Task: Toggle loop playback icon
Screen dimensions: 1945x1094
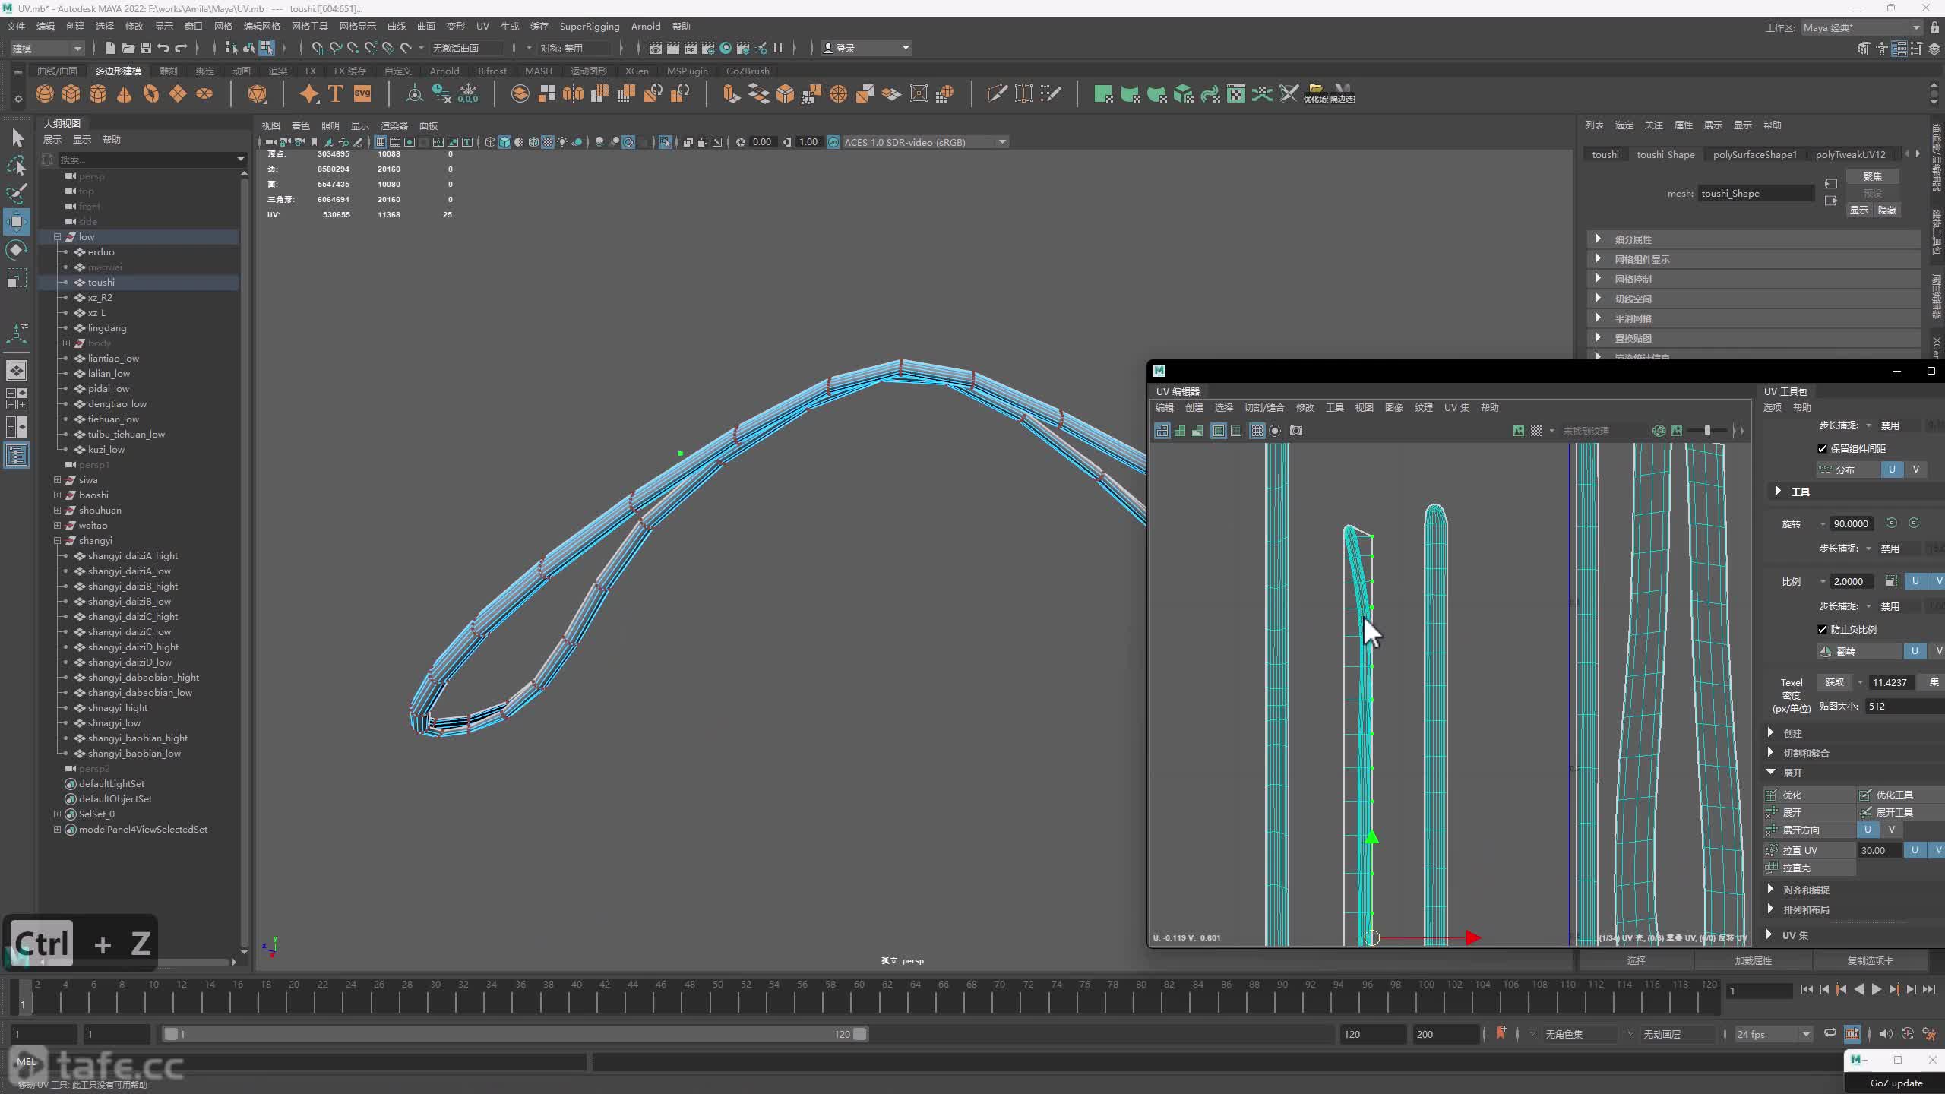Action: [1830, 1034]
